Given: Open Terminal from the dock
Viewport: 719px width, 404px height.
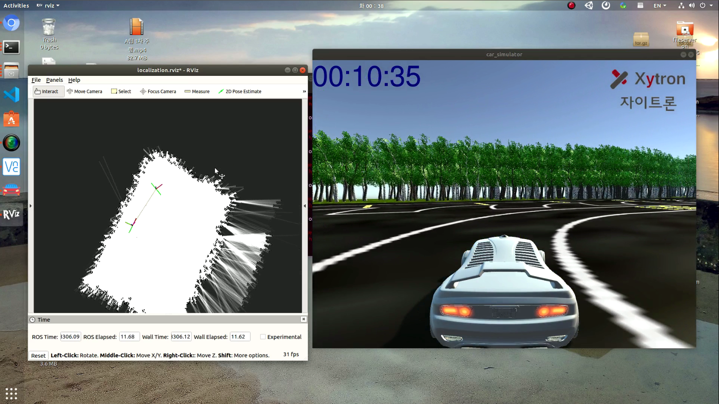Looking at the screenshot, I should [x=11, y=47].
